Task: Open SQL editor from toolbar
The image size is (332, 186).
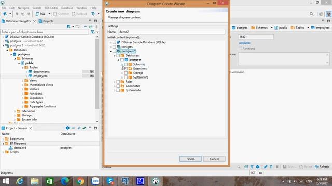Action: 40,14
